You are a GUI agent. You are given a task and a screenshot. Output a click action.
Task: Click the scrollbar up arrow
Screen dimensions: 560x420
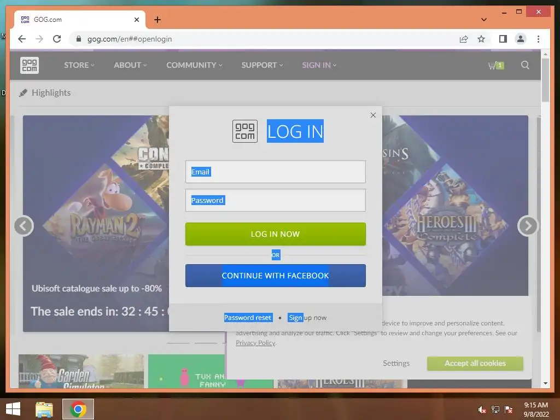[x=545, y=54]
